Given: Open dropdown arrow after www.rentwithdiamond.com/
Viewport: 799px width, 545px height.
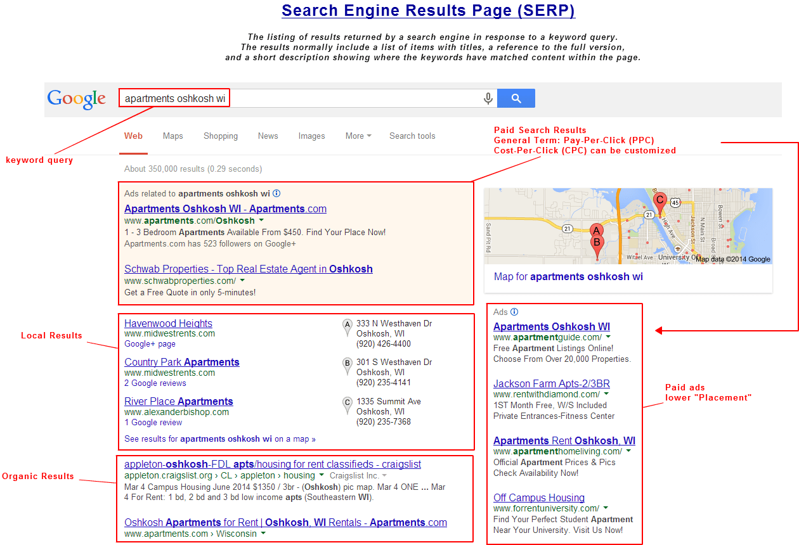Looking at the screenshot, I should coord(606,394).
